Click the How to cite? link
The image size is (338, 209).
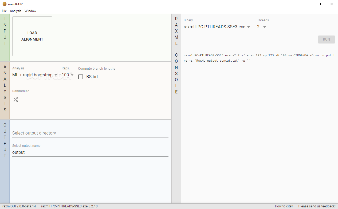pyautogui.click(x=284, y=206)
